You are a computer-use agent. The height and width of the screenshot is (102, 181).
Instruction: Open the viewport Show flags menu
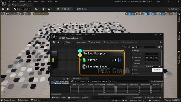point(28,14)
